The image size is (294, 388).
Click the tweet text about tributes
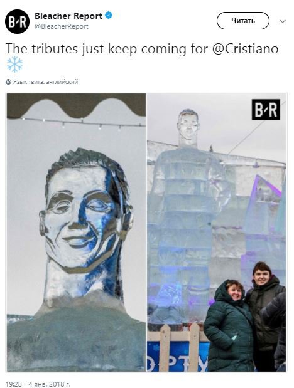click(142, 48)
